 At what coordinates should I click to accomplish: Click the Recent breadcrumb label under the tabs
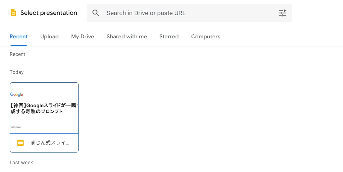[x=17, y=54]
